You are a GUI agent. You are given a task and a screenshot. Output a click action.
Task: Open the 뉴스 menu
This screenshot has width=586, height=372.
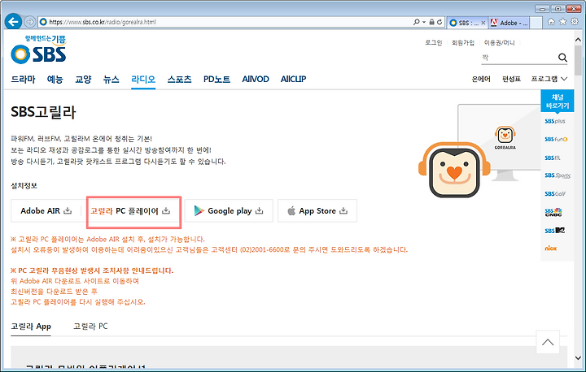click(x=112, y=79)
